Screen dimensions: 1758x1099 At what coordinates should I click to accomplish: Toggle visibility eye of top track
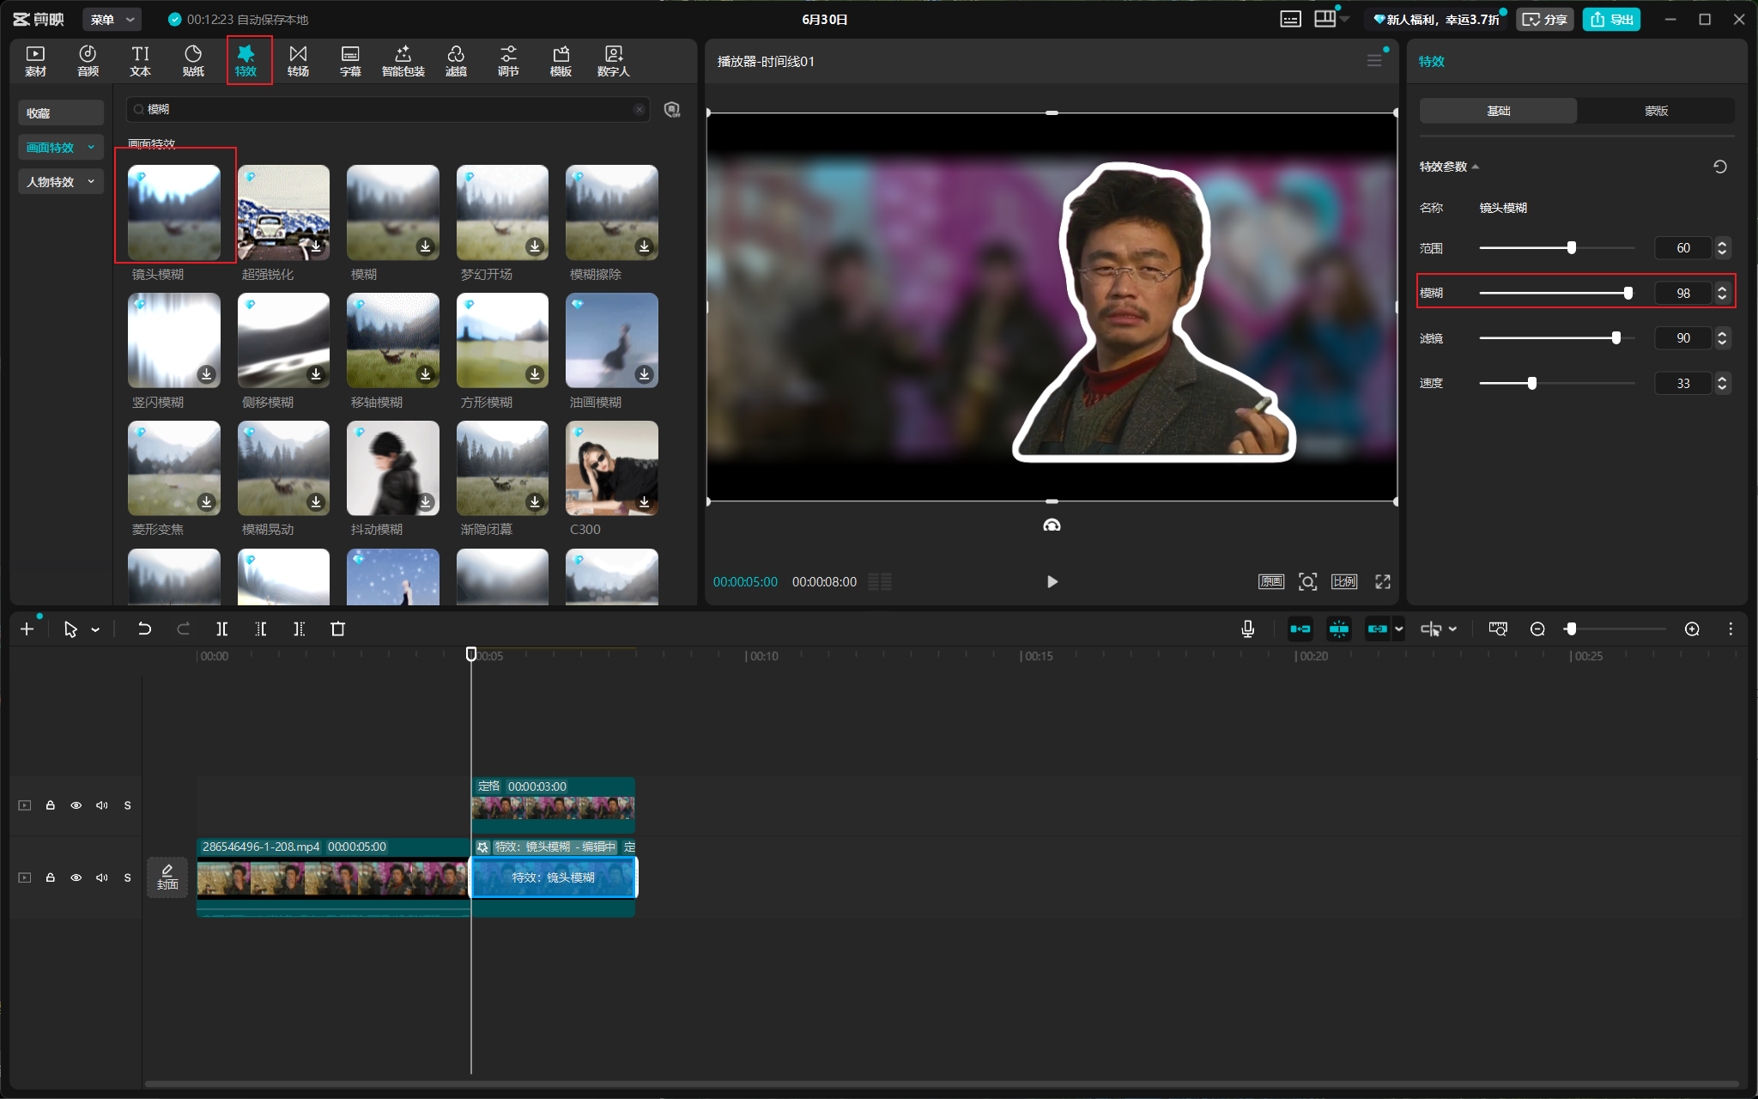[x=76, y=805]
